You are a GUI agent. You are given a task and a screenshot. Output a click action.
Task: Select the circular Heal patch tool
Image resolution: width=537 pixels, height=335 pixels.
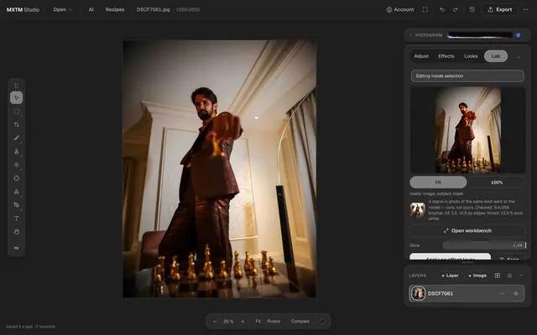(x=17, y=178)
